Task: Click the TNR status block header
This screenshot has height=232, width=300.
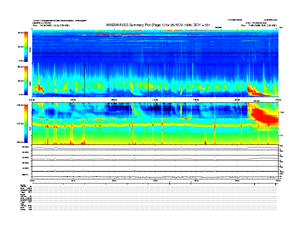Action: (22, 204)
